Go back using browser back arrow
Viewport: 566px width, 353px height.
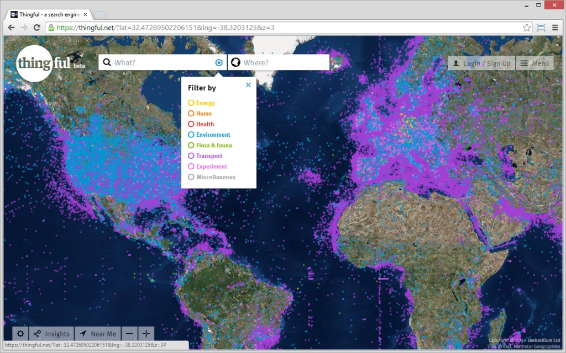pyautogui.click(x=11, y=28)
